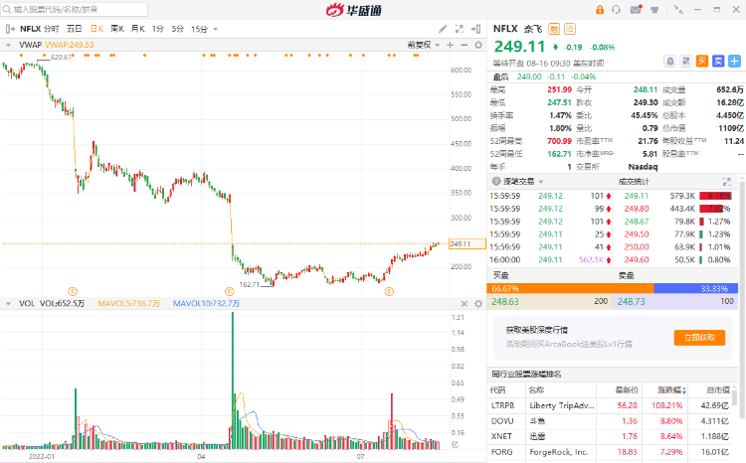Click first earnings E marker on chart
Viewport: 746px width, 463px height.
[x=73, y=291]
